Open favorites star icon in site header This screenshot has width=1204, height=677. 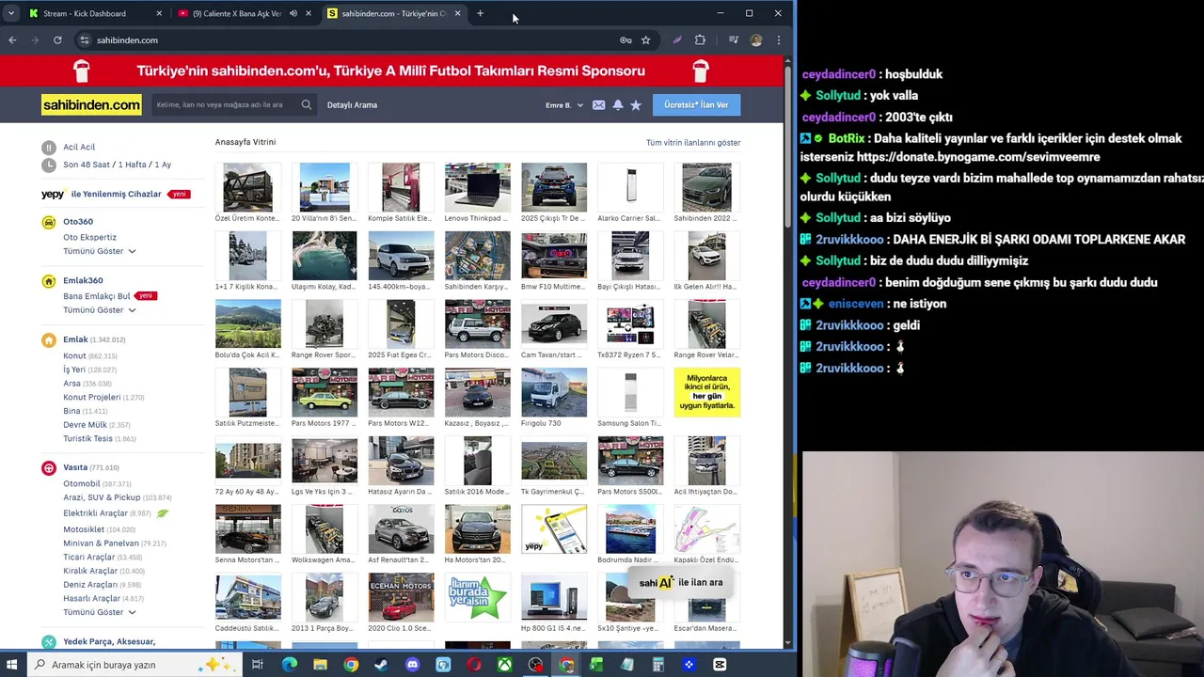click(636, 105)
